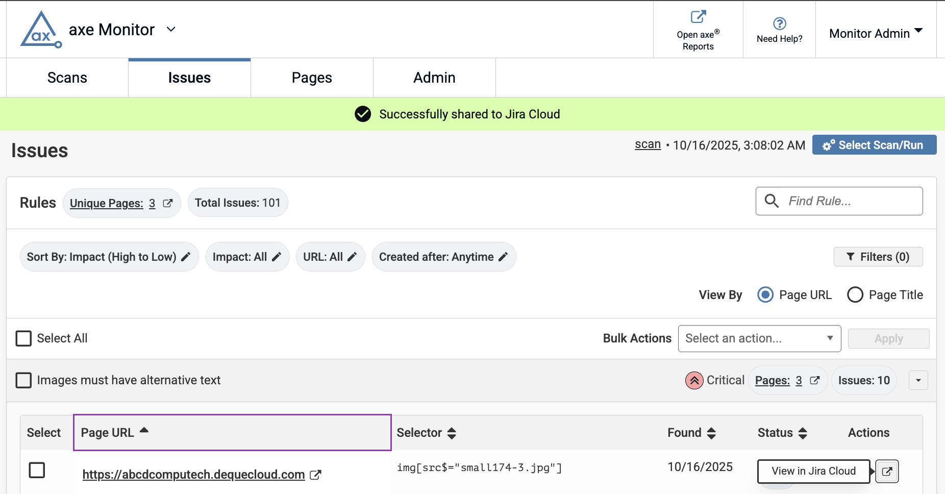Viewport: 945px width, 494px height.
Task: Click the Critical severity icon on the rule
Action: 694,380
